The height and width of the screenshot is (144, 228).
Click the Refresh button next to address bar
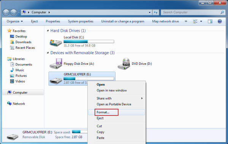[x=156, y=13]
